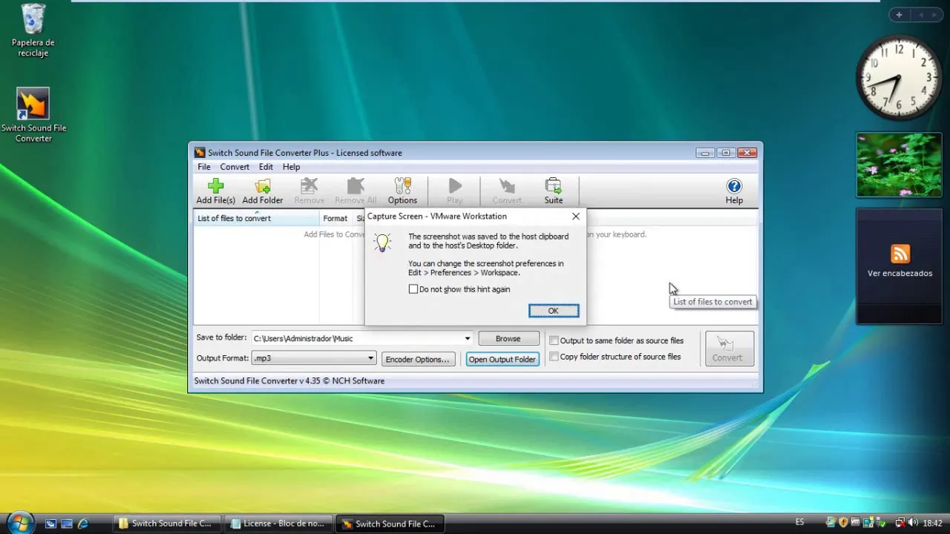Enable 'Do not show this hint again'
Screen dimensions: 950x534
[x=413, y=289]
